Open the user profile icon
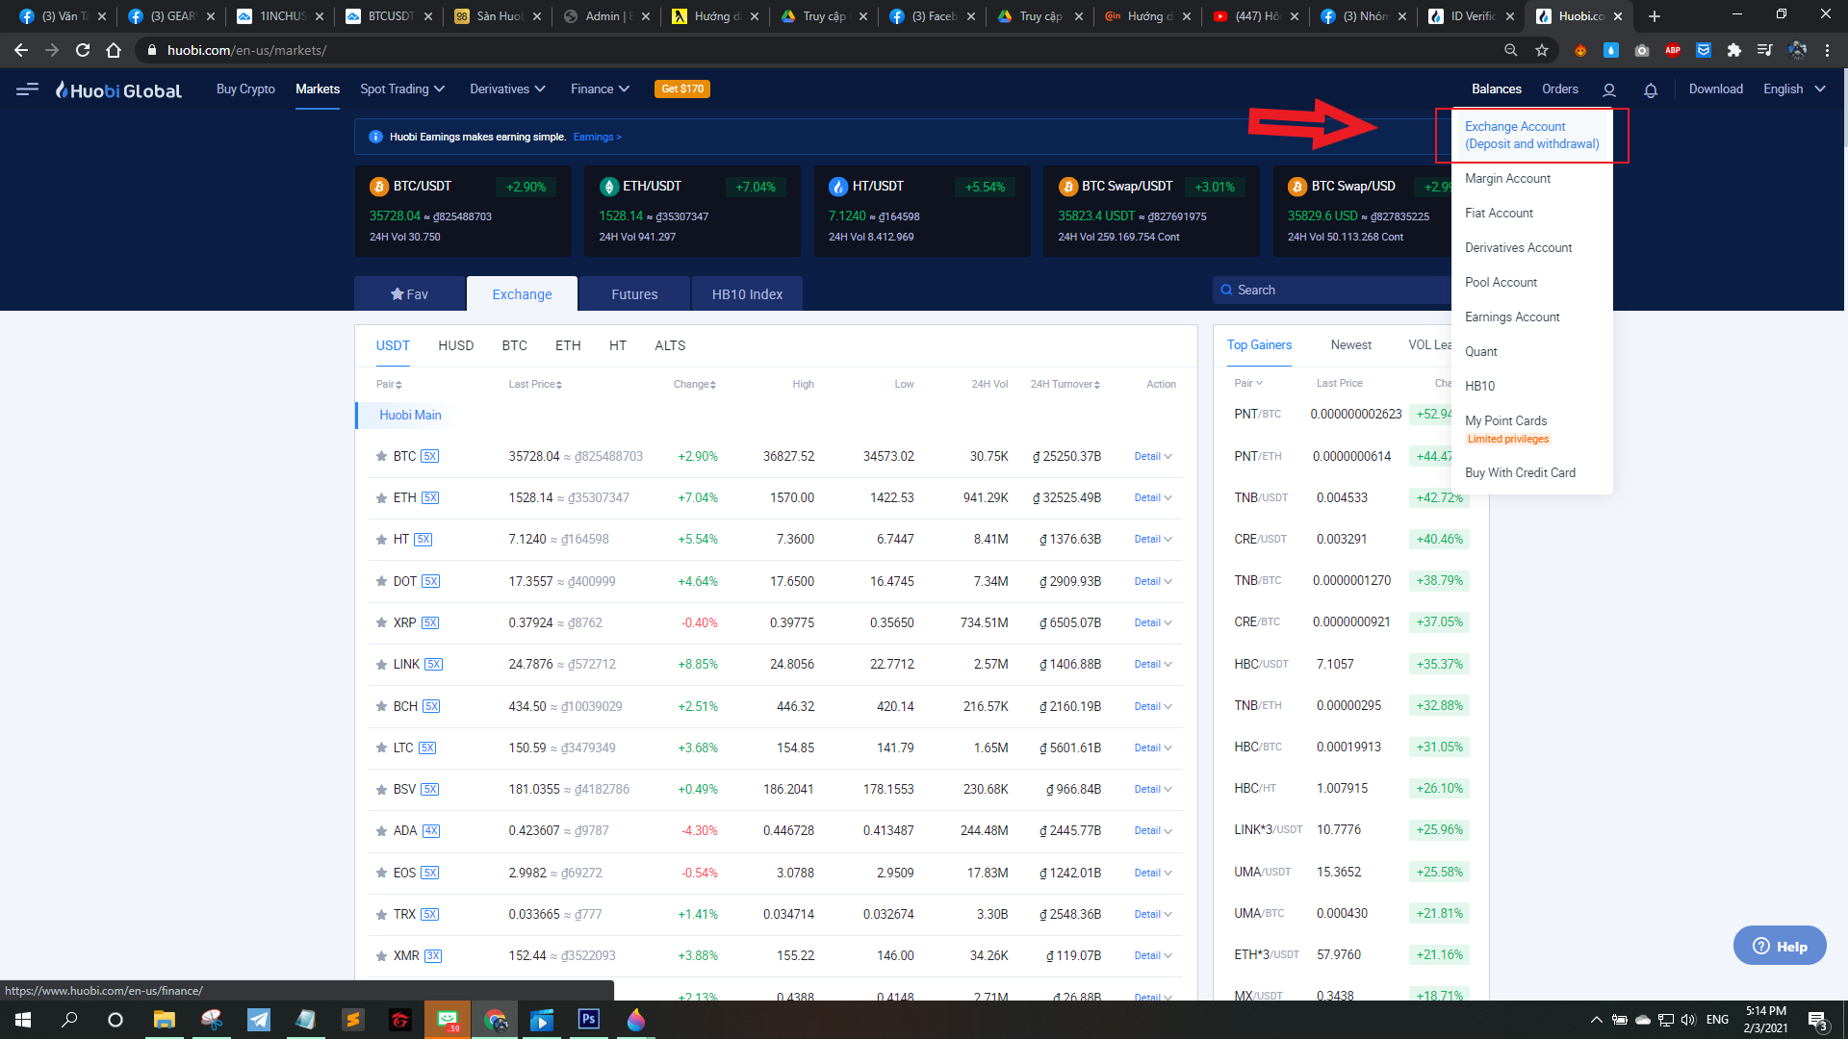The width and height of the screenshot is (1848, 1039). [1608, 89]
